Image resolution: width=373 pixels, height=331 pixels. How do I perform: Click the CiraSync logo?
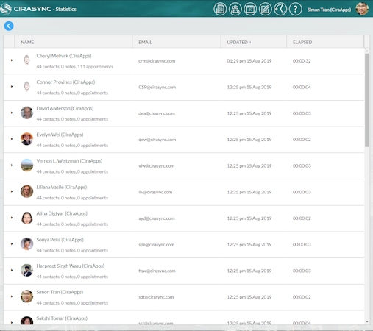click(26, 9)
